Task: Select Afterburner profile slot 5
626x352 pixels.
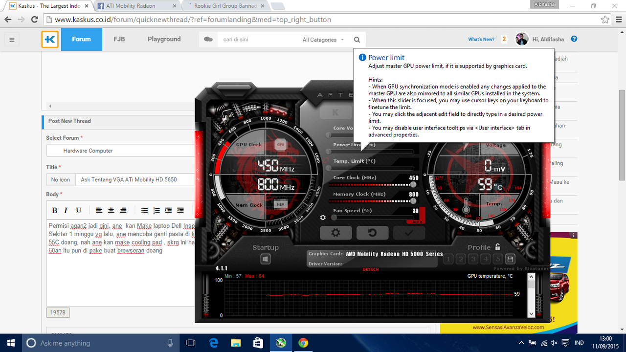Action: click(x=497, y=259)
